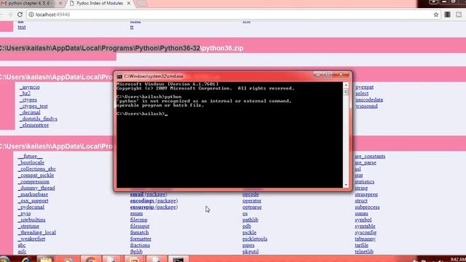Image resolution: width=466 pixels, height=262 pixels.
Task: Open the _ctypes module link
Action: pyautogui.click(x=28, y=100)
